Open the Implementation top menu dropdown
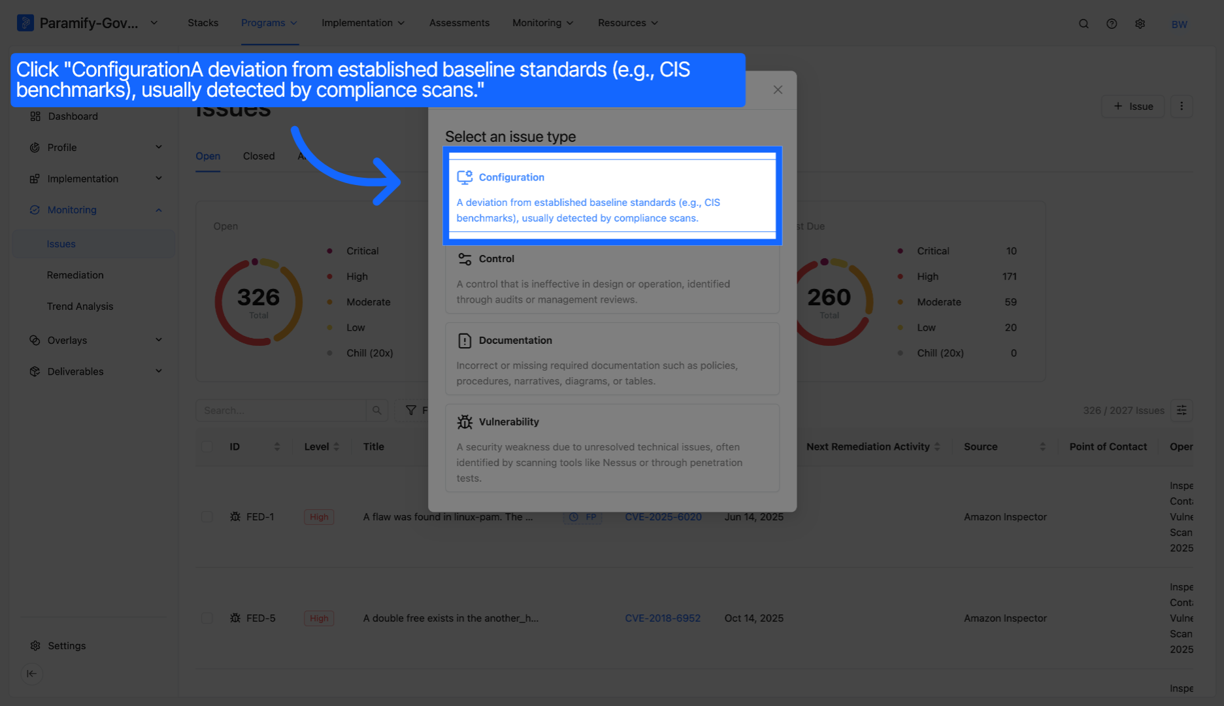Screen dimensions: 1224x706 click(x=363, y=23)
